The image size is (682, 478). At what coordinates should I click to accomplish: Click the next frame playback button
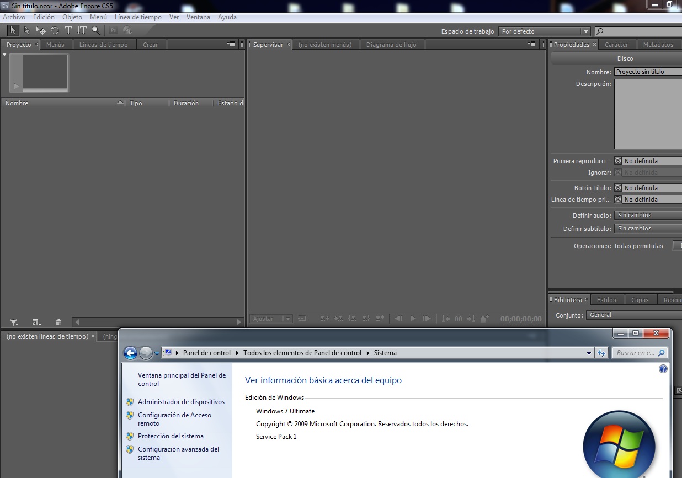pos(427,319)
